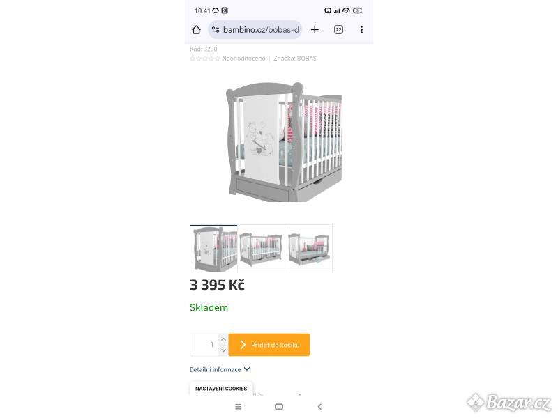Increase quantity with the up arrow
558x418 pixels.
tap(223, 339)
